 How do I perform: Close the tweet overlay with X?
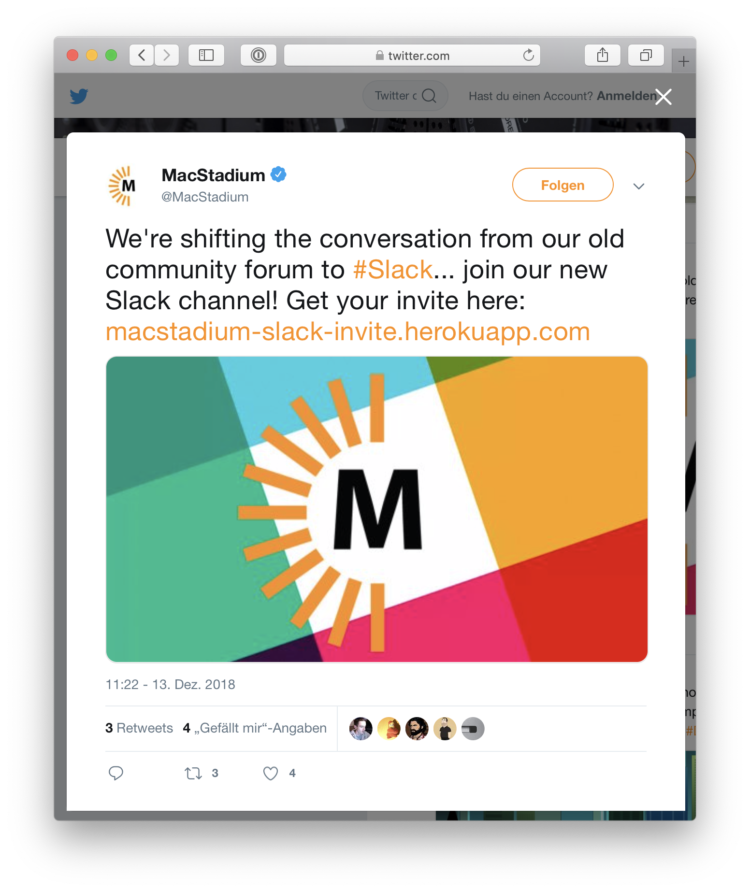pos(663,97)
